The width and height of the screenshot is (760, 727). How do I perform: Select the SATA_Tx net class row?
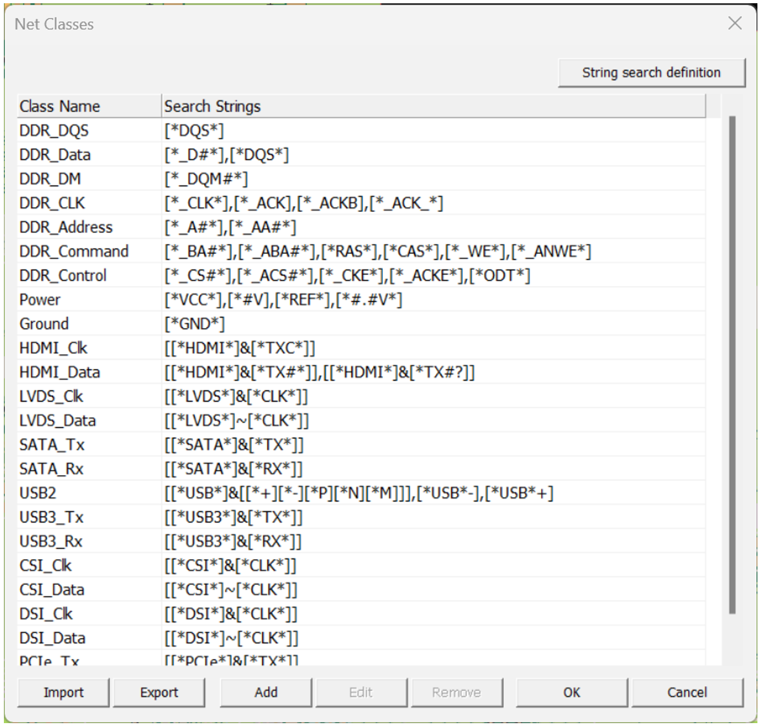click(x=90, y=444)
